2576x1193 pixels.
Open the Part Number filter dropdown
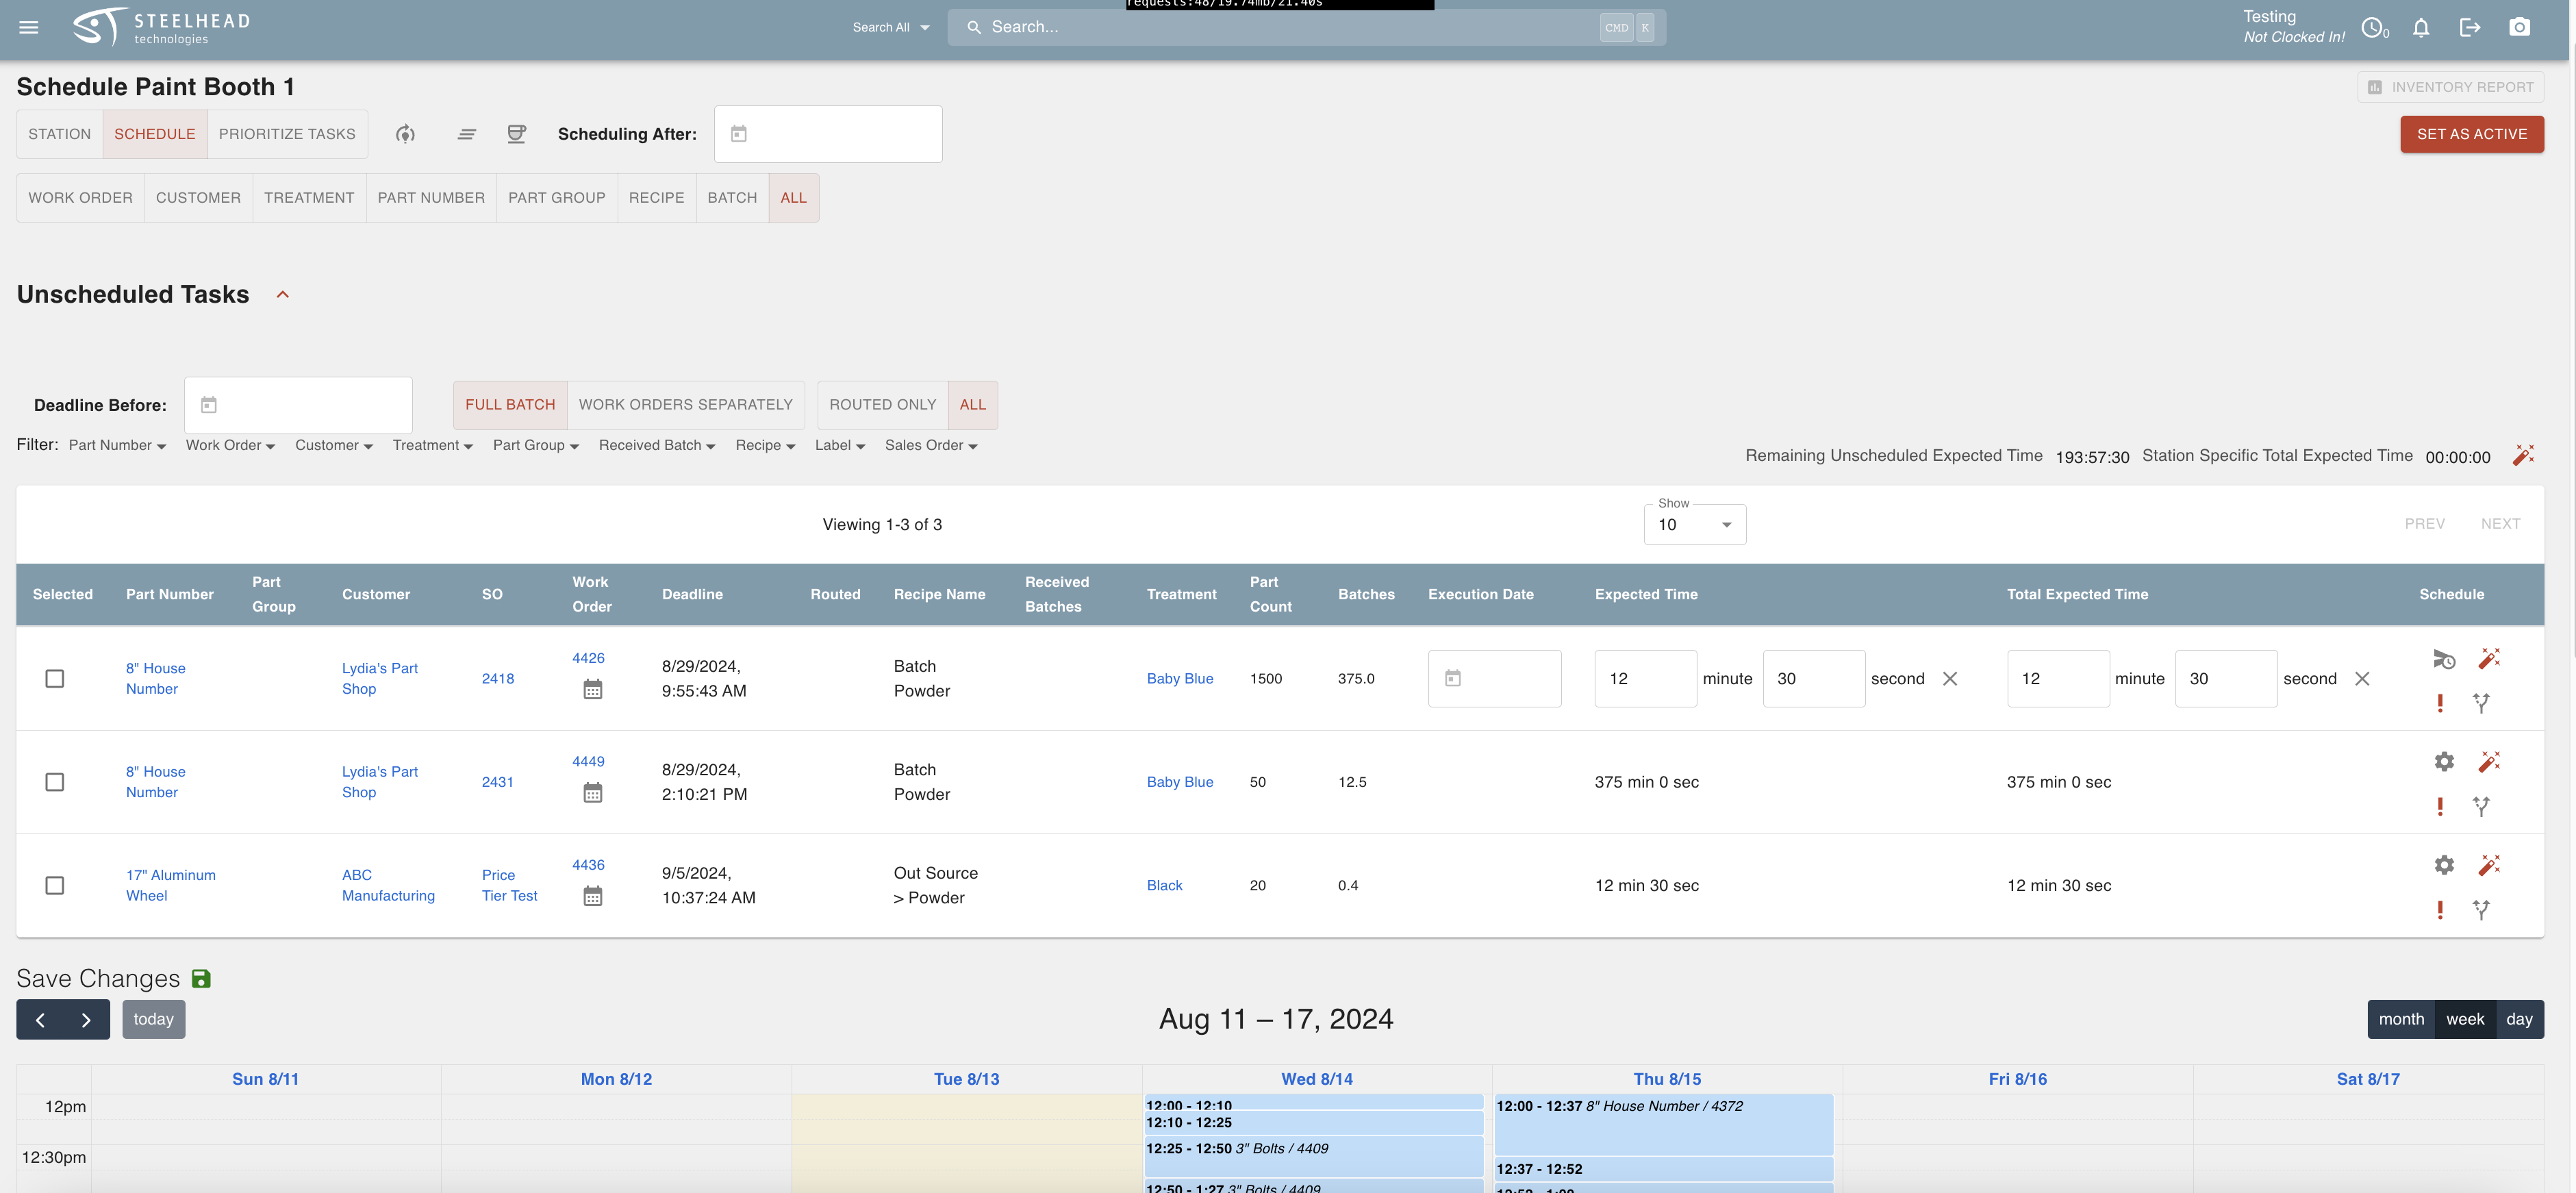[x=117, y=446]
